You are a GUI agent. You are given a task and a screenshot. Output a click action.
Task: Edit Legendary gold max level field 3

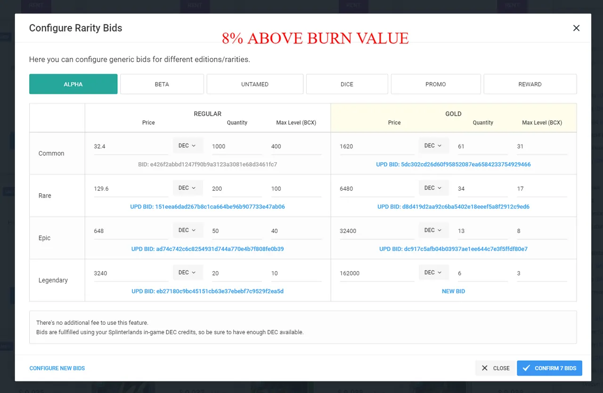coord(542,273)
